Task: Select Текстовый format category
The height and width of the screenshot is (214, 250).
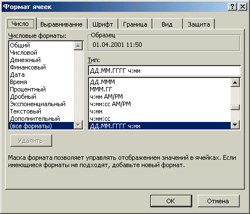Action: pos(41,111)
